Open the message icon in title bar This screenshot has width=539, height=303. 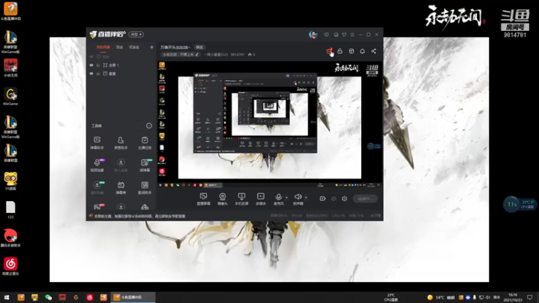(x=327, y=34)
